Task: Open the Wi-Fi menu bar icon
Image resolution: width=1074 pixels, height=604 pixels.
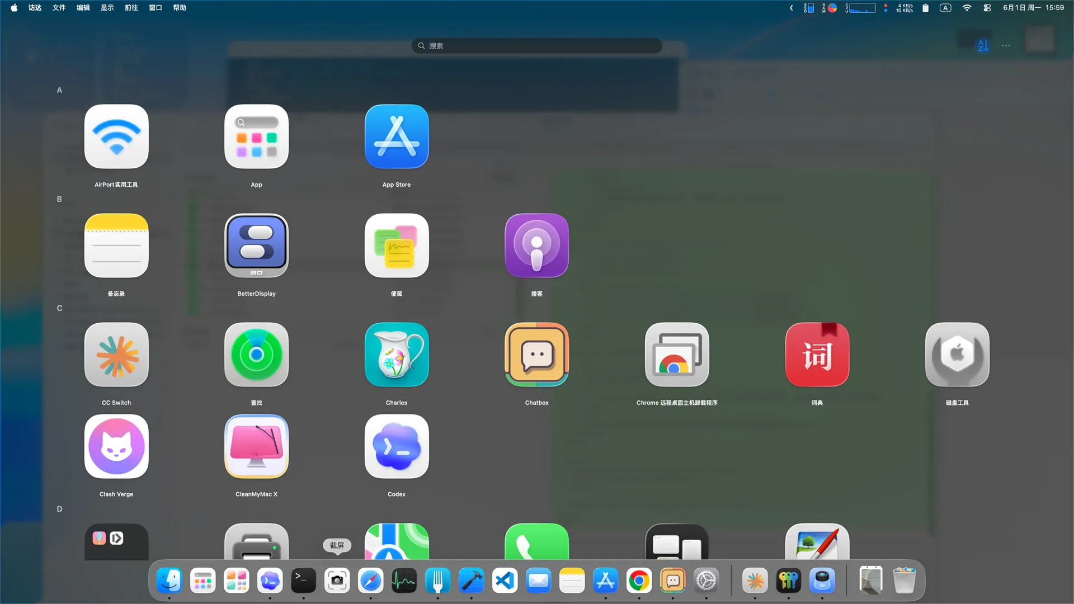Action: [x=967, y=7]
